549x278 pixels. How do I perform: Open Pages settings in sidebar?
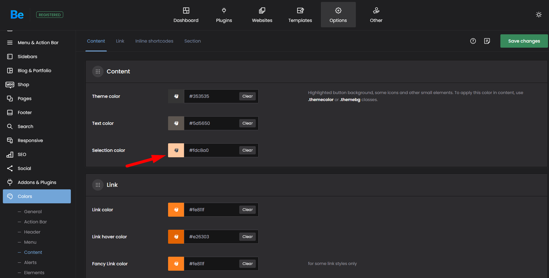(x=37, y=98)
